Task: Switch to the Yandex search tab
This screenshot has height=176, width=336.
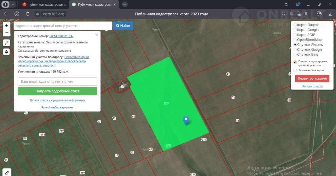Action: [x=43, y=4]
